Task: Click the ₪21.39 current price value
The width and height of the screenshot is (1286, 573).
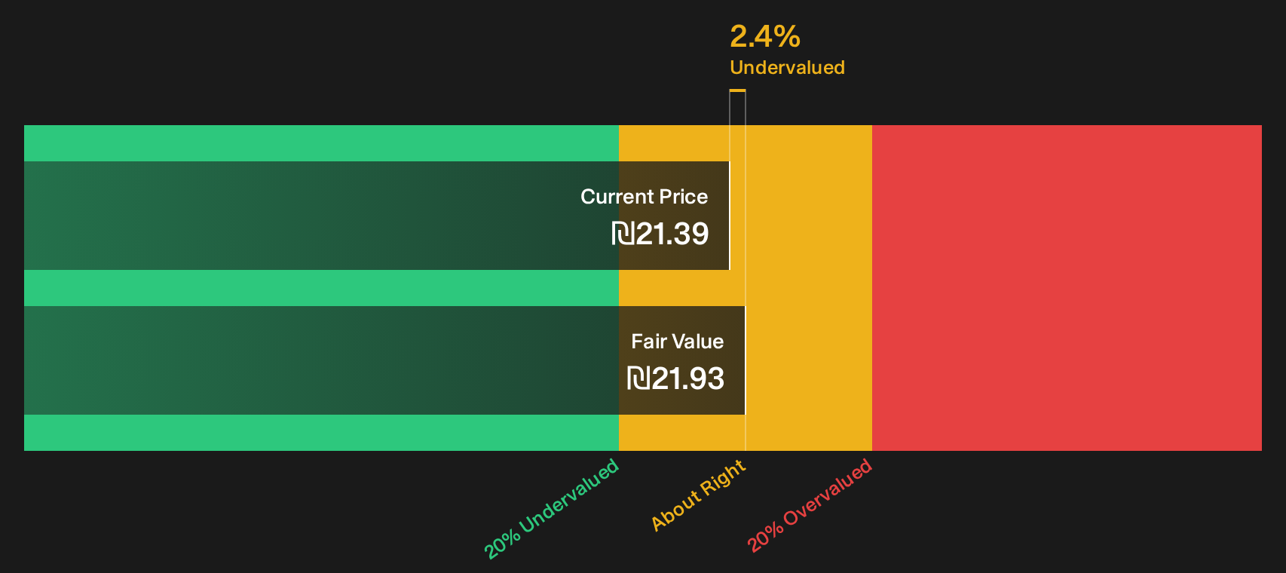Action: coord(660,234)
